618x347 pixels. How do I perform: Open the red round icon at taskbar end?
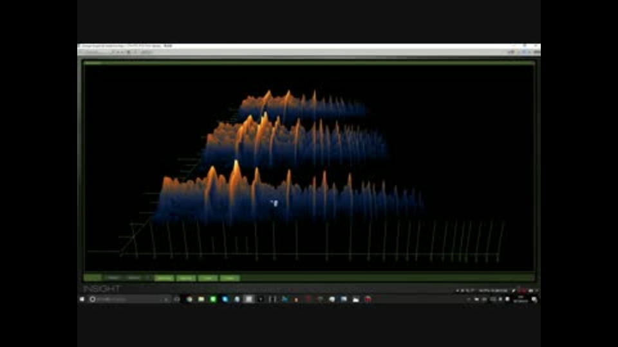tap(368, 299)
